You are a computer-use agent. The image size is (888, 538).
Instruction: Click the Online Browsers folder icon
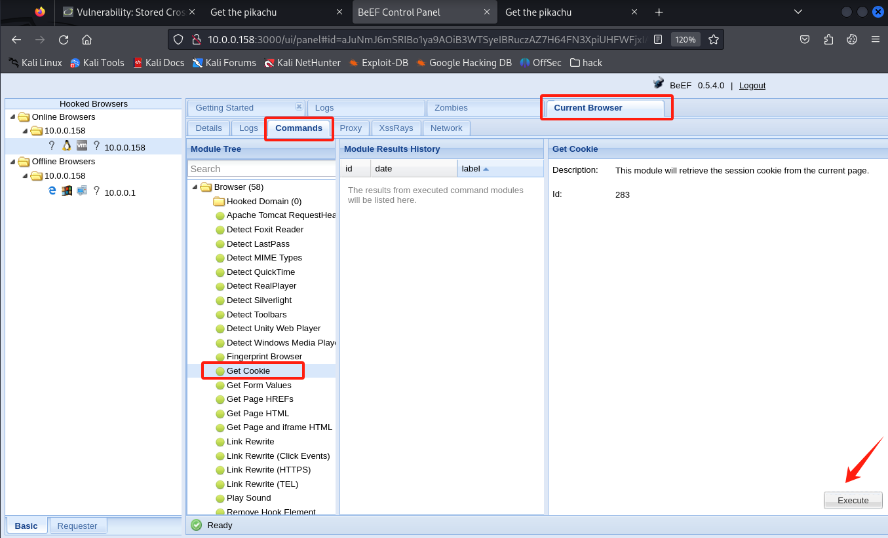[24, 117]
